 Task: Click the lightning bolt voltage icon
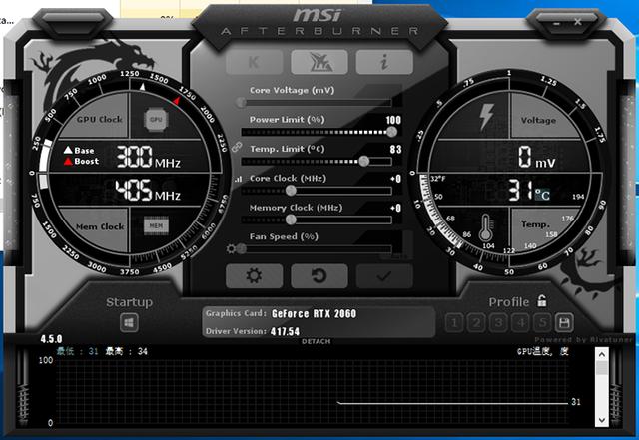click(486, 117)
